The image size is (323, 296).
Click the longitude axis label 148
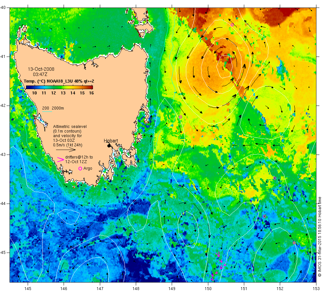(x=136, y=289)
